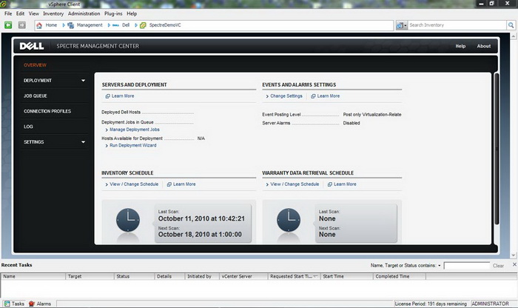
Task: Close the Recent Tasks panel
Action: [x=514, y=264]
